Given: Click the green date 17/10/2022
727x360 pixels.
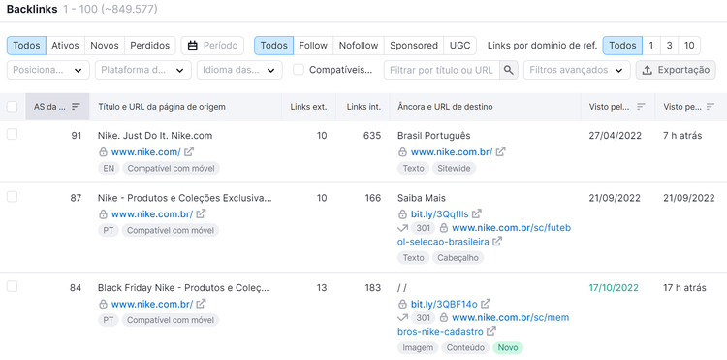Looking at the screenshot, I should click(x=614, y=287).
